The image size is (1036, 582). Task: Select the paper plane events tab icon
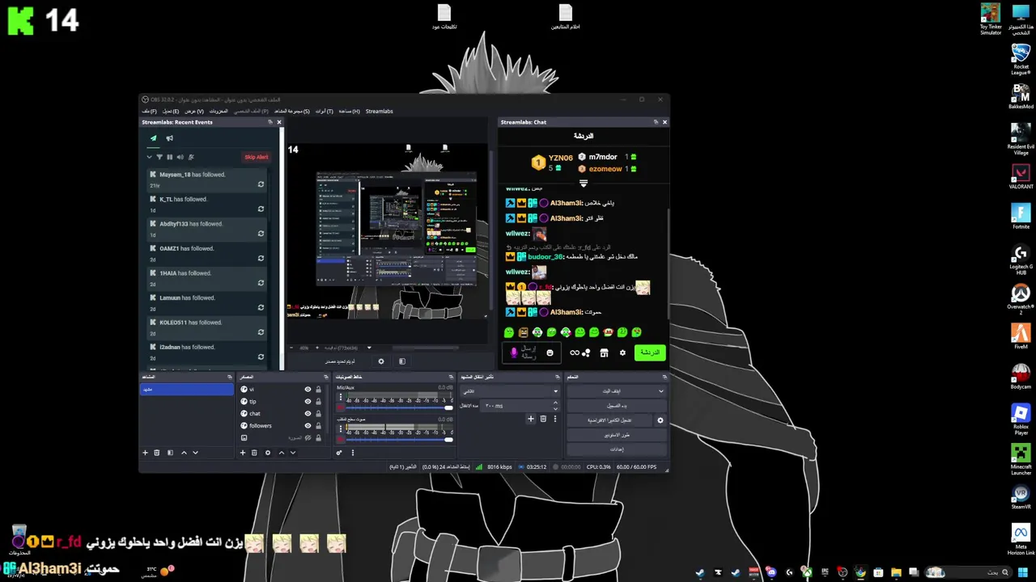pos(153,138)
